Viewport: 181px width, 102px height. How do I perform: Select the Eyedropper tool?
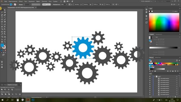point(2,34)
